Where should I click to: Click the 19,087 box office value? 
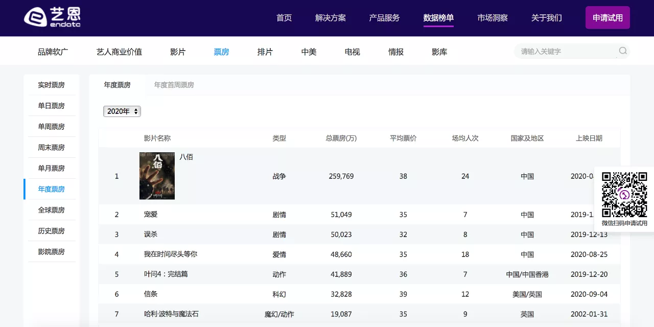click(x=341, y=314)
